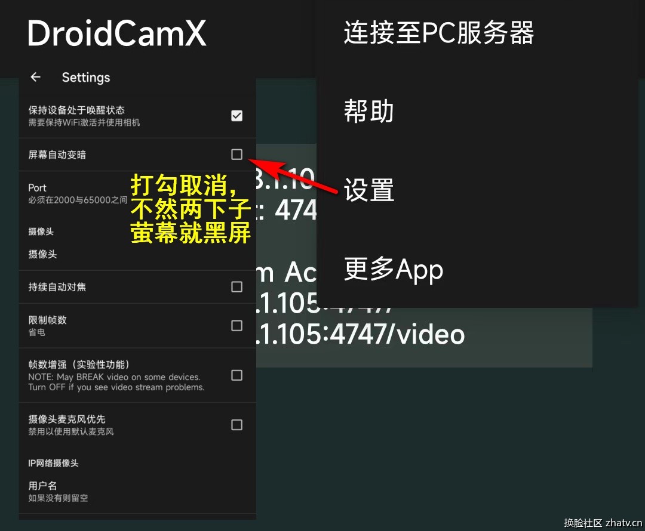645x531 pixels.
Task: Click the IP网络摄像头 section header
Action: [53, 463]
